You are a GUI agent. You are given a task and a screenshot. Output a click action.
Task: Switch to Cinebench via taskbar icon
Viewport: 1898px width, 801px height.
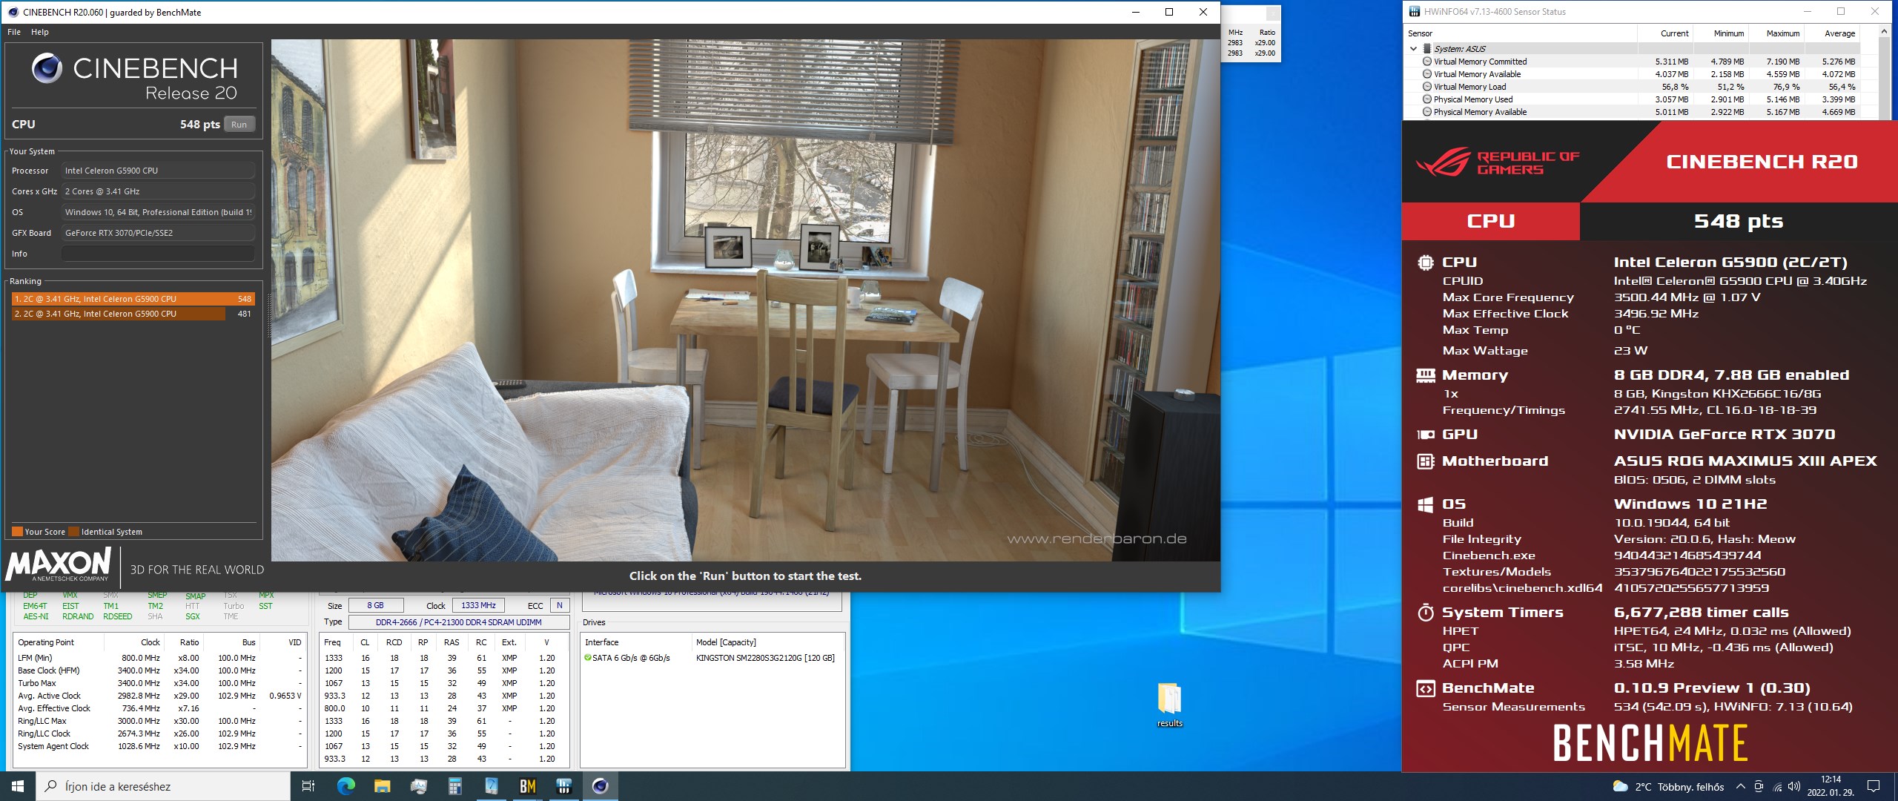(600, 786)
